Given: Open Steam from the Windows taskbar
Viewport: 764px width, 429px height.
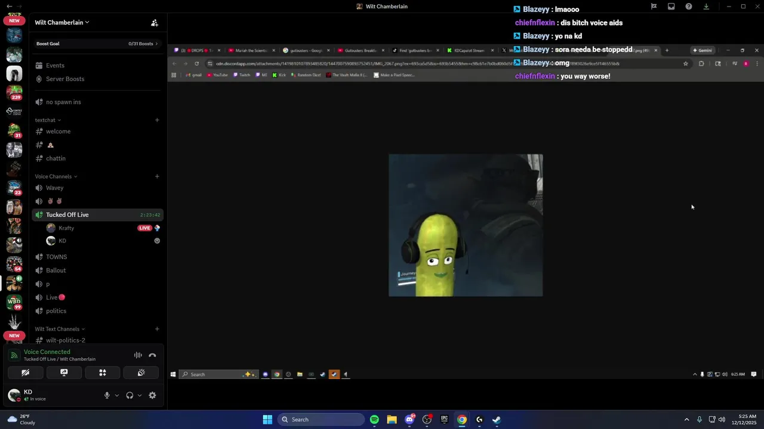Looking at the screenshot, I should pos(497,419).
